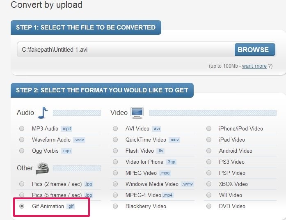Click the BROWSE button
This screenshot has width=286, height=220.
(253, 50)
